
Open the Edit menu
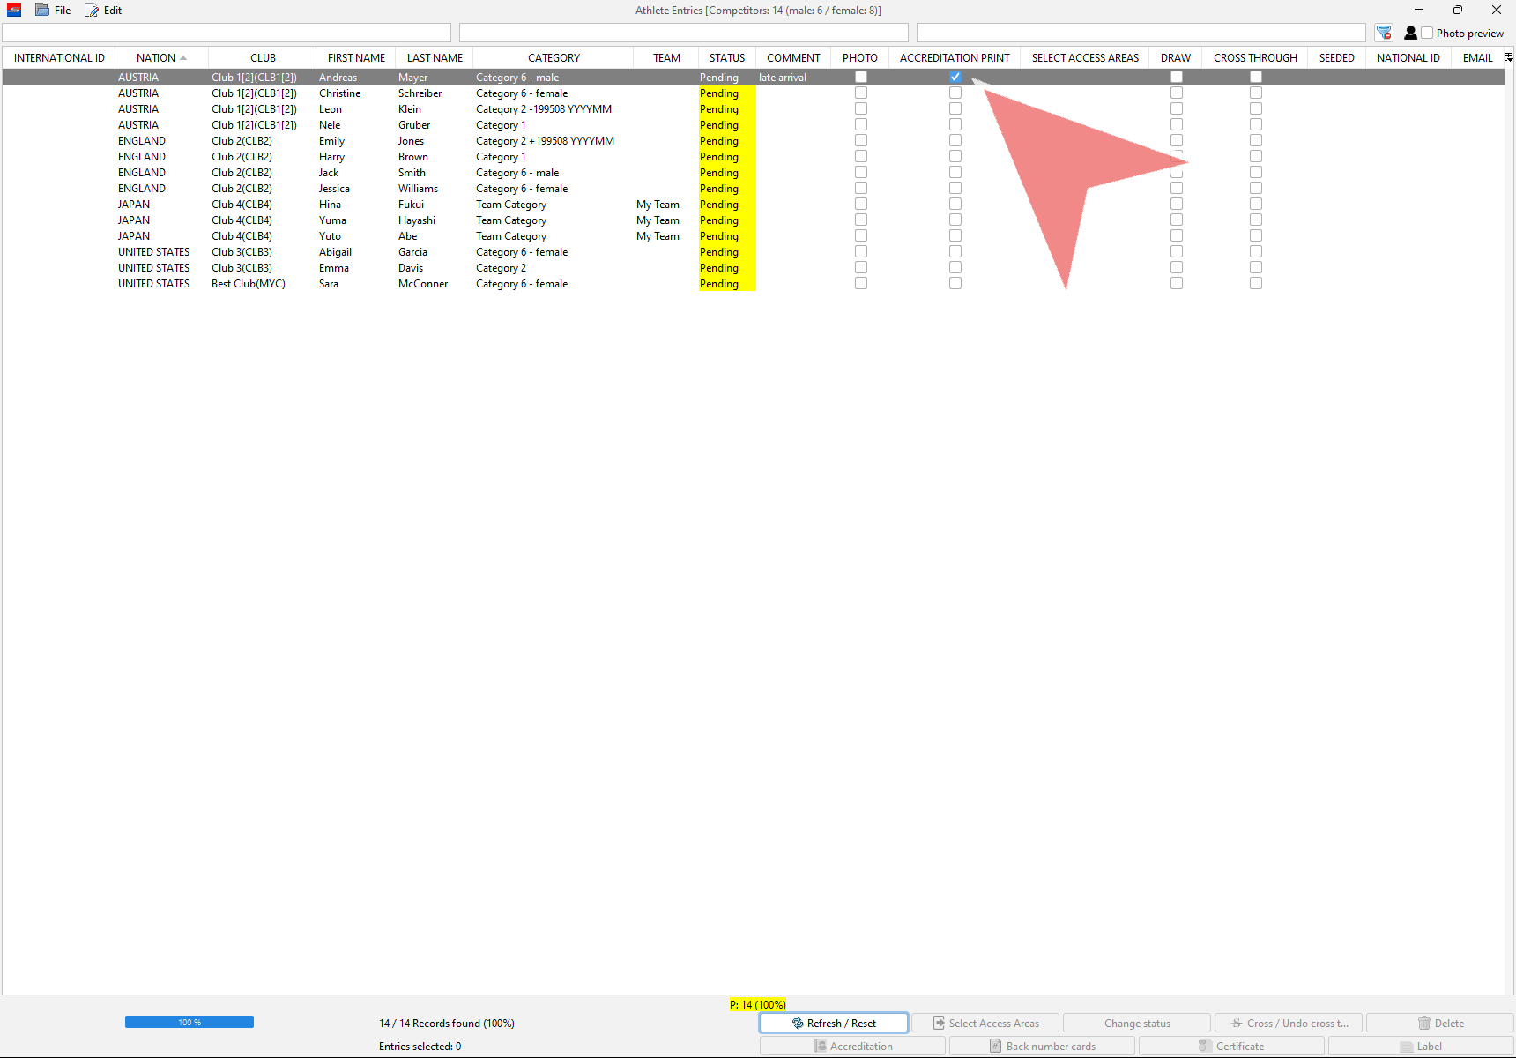pos(113,11)
